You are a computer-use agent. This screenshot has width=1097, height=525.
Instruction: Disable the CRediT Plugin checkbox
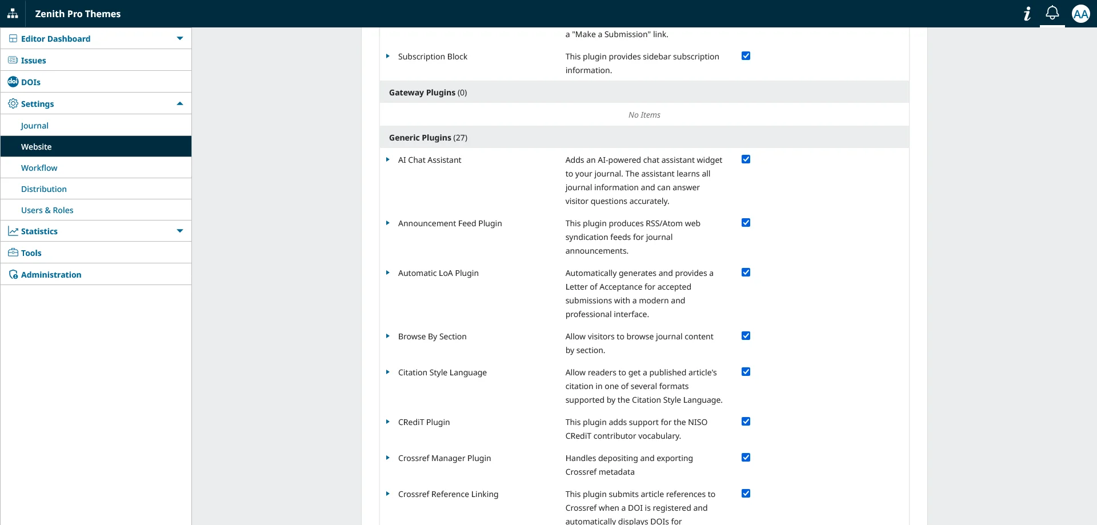point(746,422)
